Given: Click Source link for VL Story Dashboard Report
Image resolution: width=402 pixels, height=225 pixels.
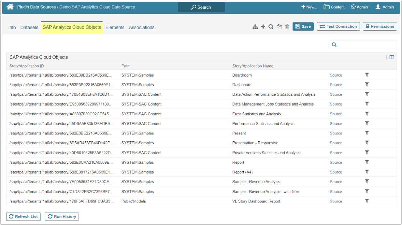Looking at the screenshot, I should (336, 201).
